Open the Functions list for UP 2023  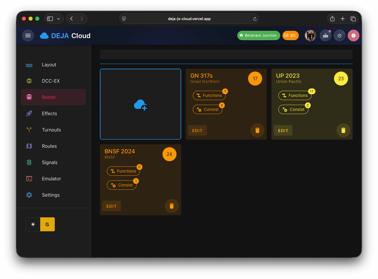(295, 95)
